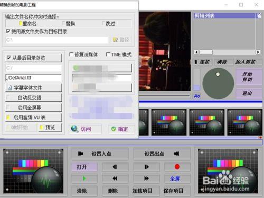Click the 退出 exit button
This screenshot has height=198, width=264.
249,93
